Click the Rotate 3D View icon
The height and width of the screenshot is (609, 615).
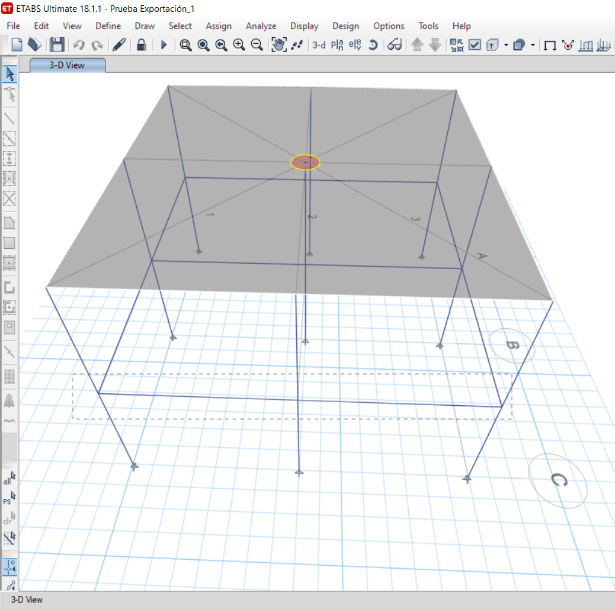[x=373, y=45]
